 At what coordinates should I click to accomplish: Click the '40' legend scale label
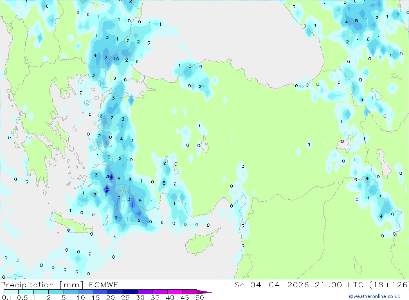pyautogui.click(x=170, y=298)
